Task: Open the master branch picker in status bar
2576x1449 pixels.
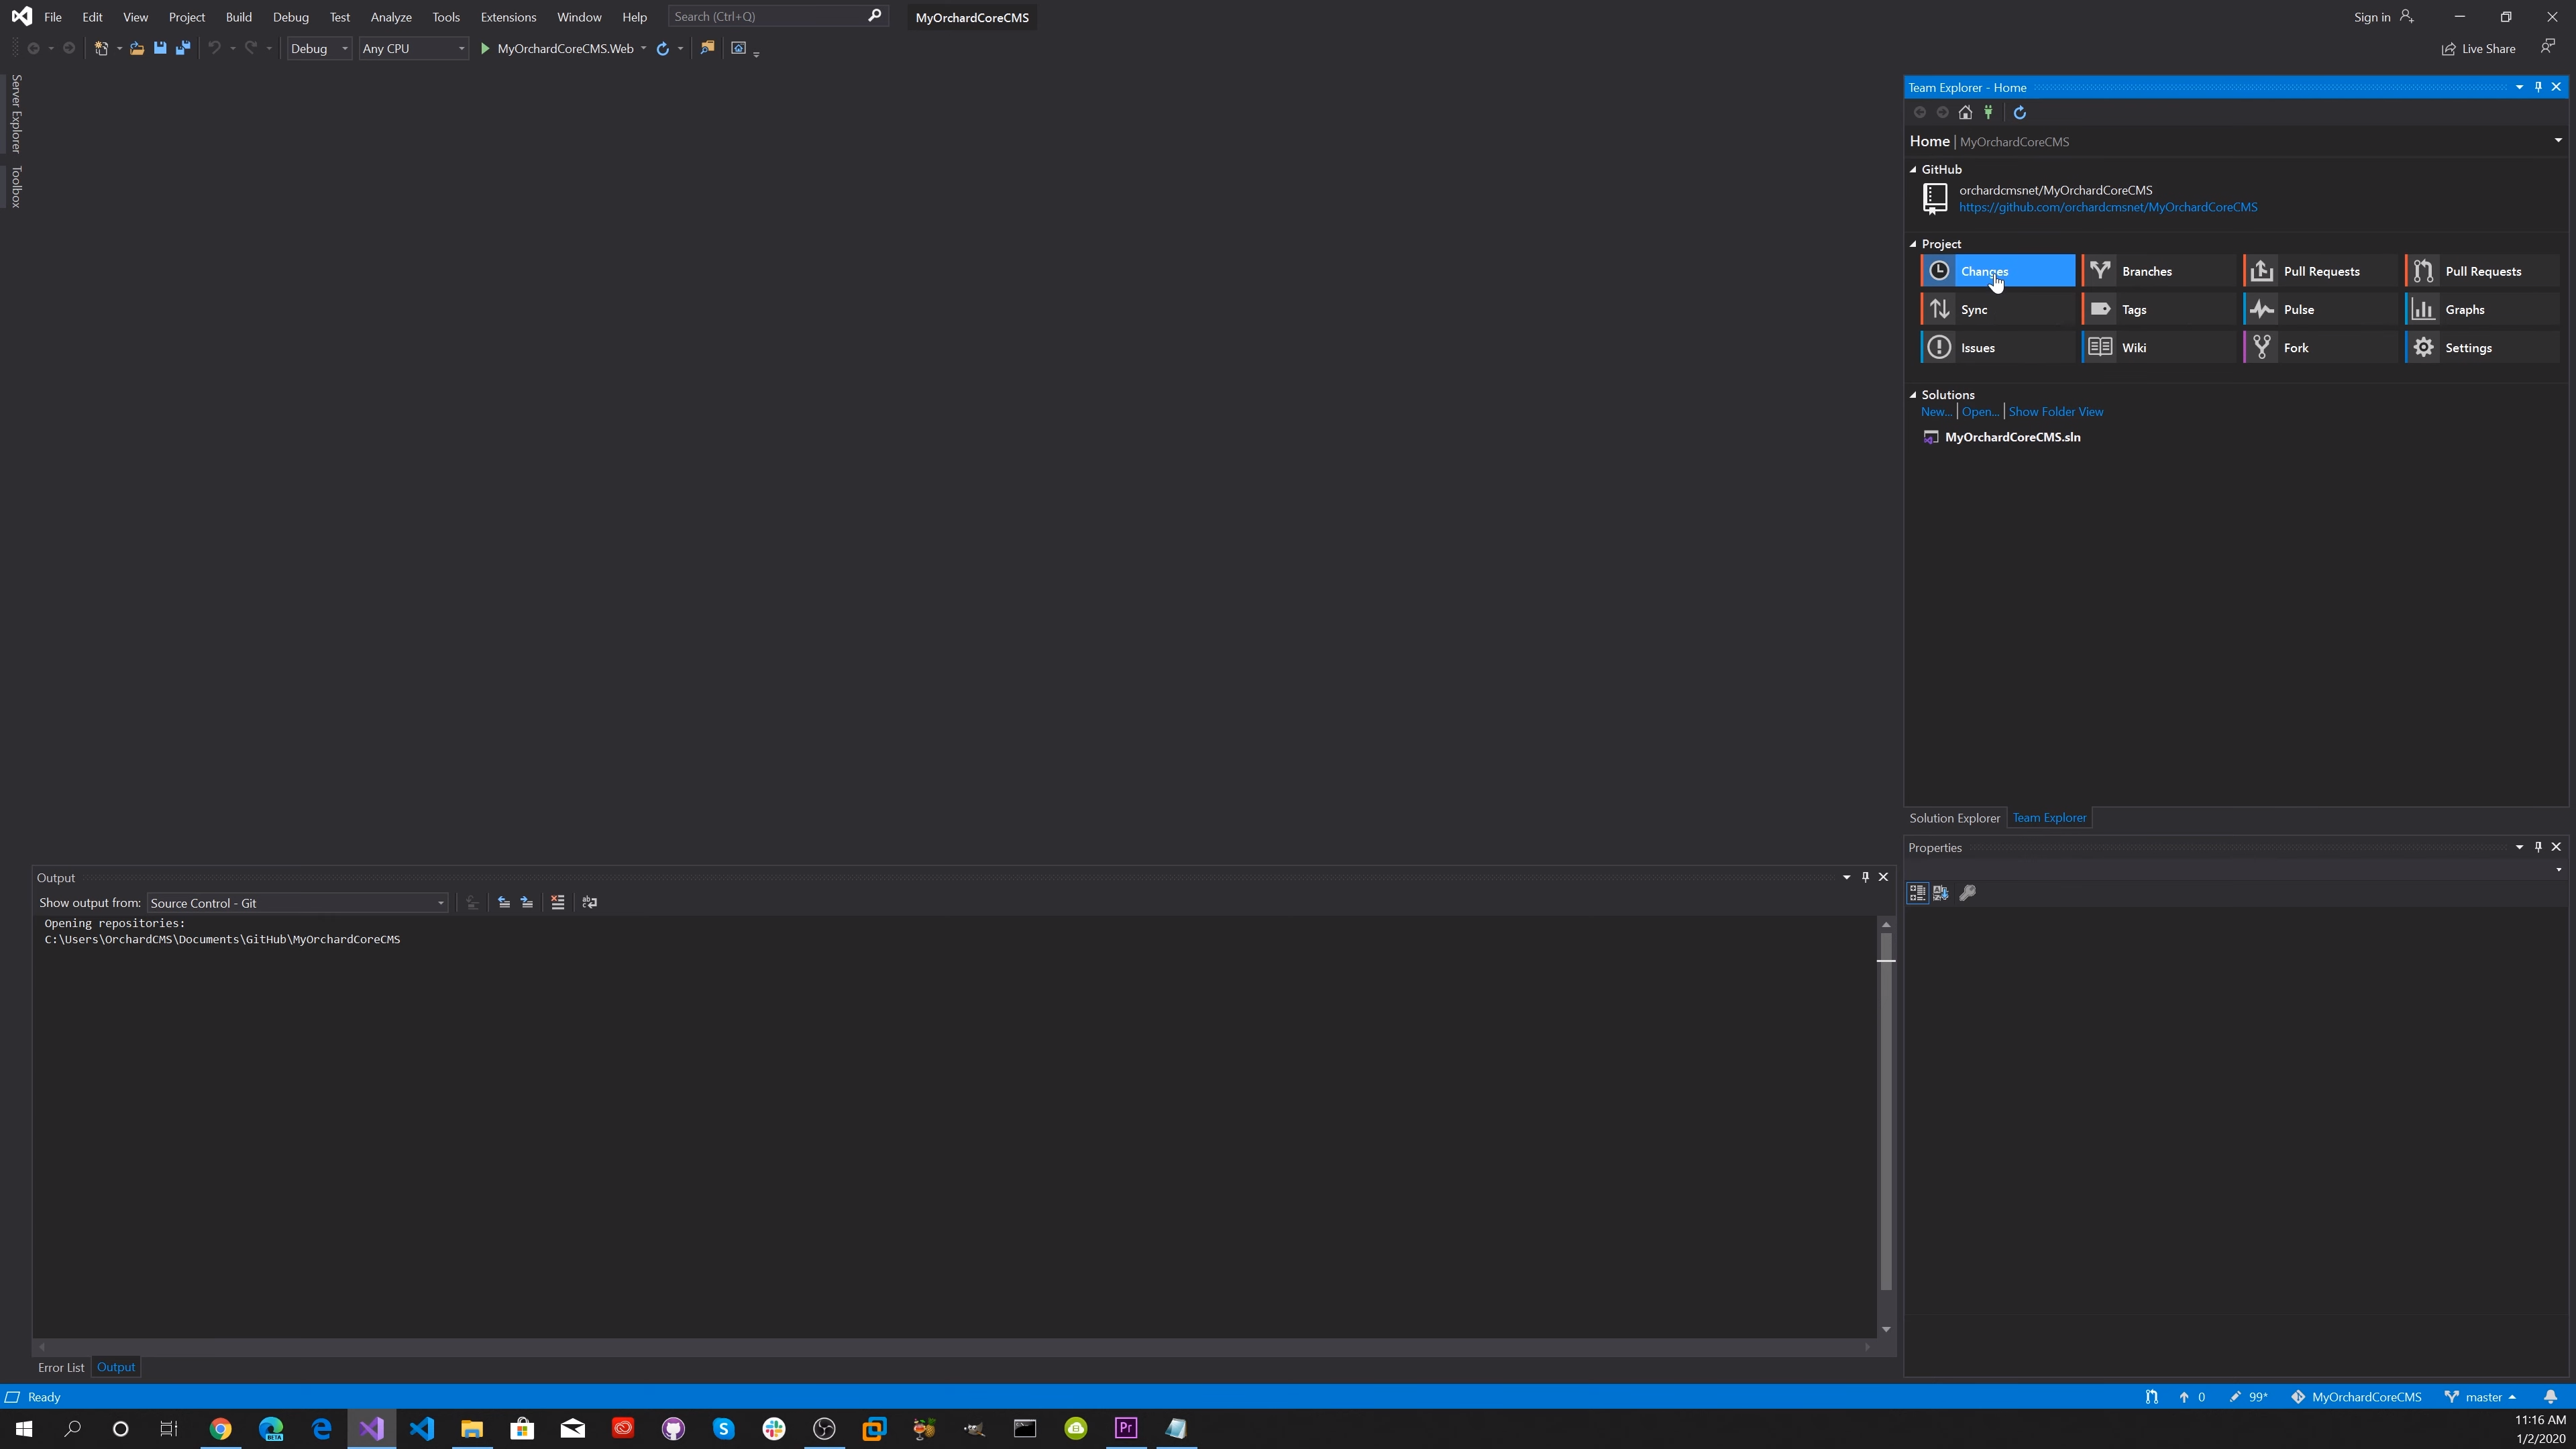Action: click(x=2481, y=1397)
